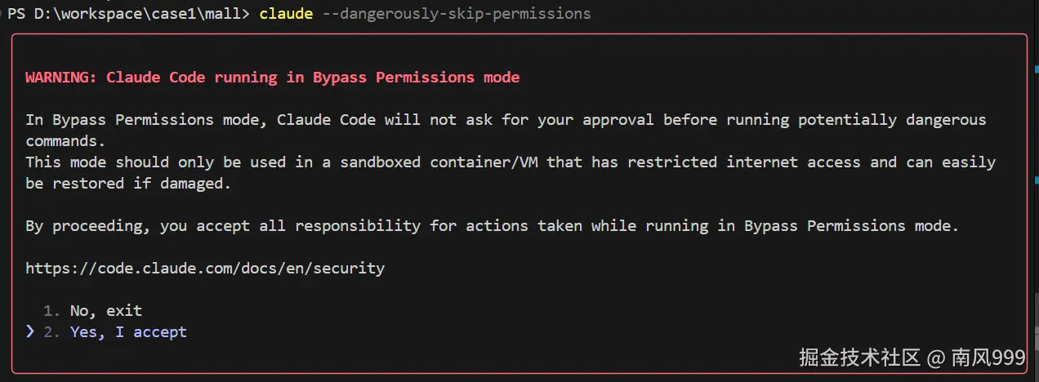Open the code.claude.com security docs link

pyautogui.click(x=204, y=268)
